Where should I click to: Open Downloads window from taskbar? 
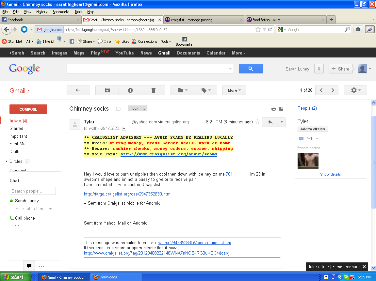coord(116,277)
